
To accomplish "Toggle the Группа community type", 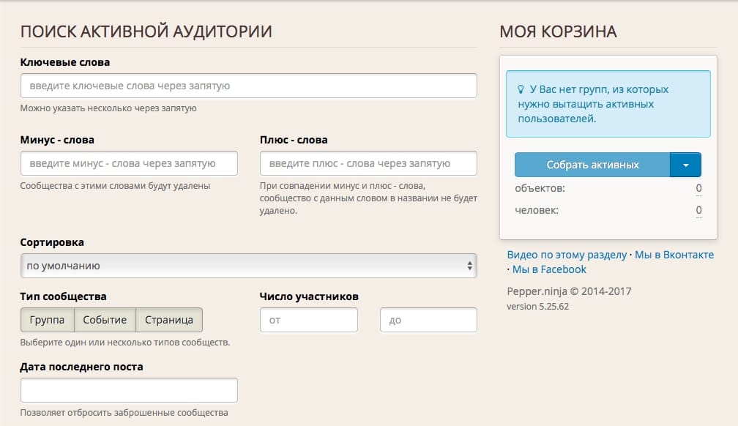I will pyautogui.click(x=47, y=320).
